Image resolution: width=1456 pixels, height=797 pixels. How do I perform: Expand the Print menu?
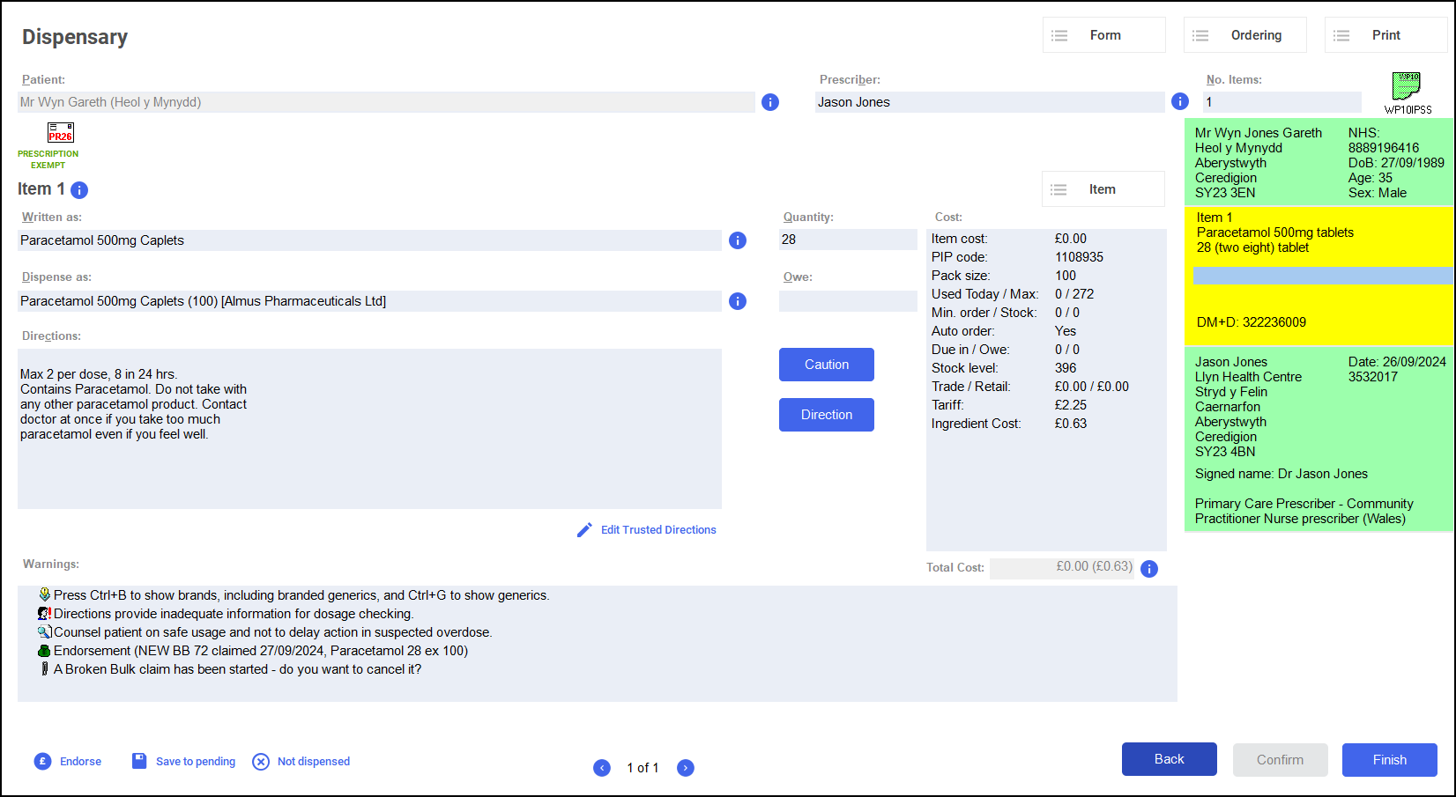(x=1385, y=35)
